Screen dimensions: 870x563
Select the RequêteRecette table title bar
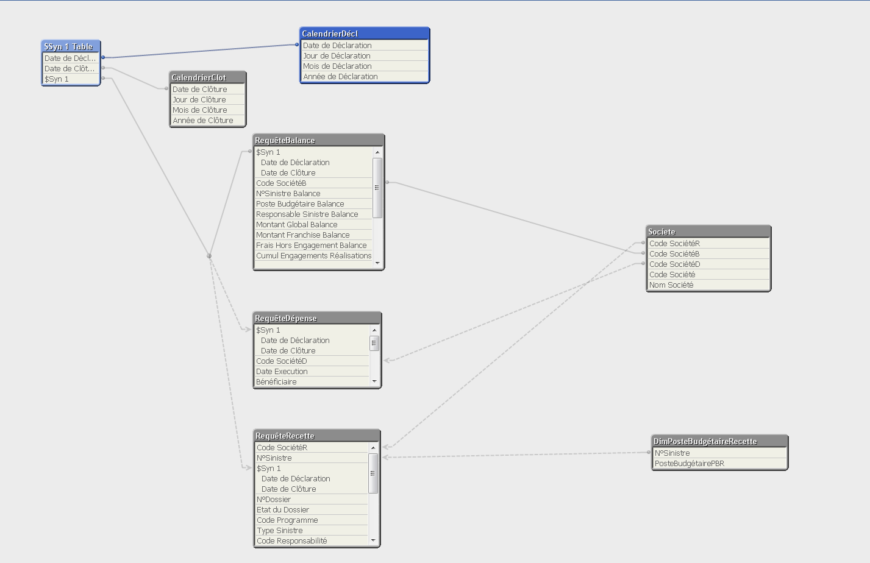(x=317, y=436)
